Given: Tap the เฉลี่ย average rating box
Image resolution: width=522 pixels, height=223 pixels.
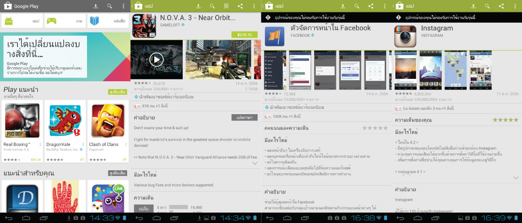Looking at the screenshot, I should click(144, 208).
